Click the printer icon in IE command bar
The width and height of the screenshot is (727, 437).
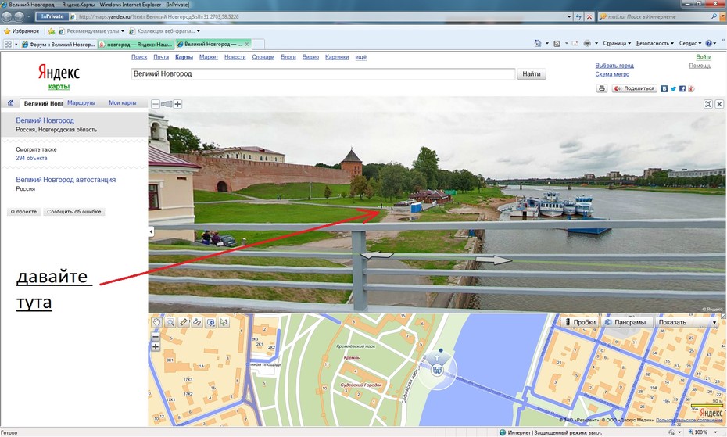click(x=587, y=43)
